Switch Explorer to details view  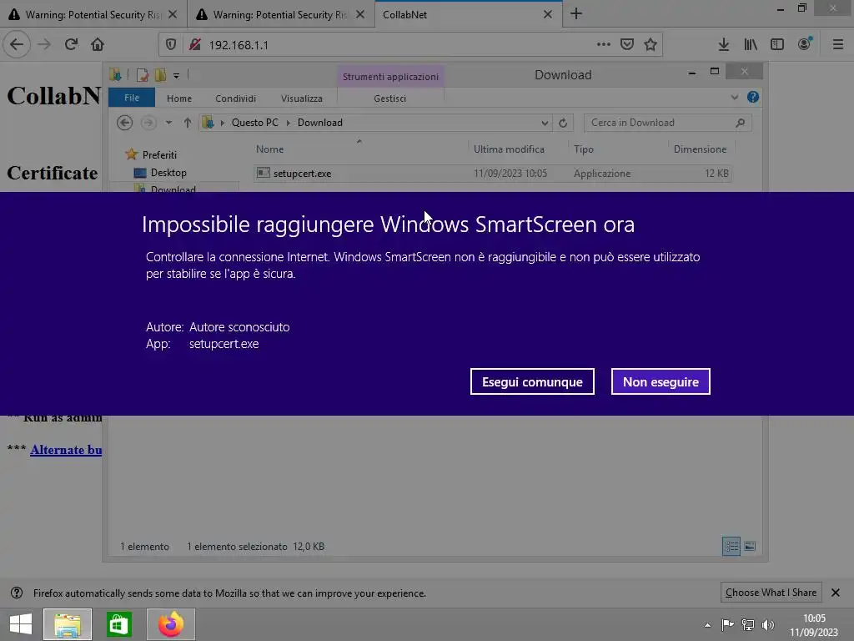pos(731,546)
